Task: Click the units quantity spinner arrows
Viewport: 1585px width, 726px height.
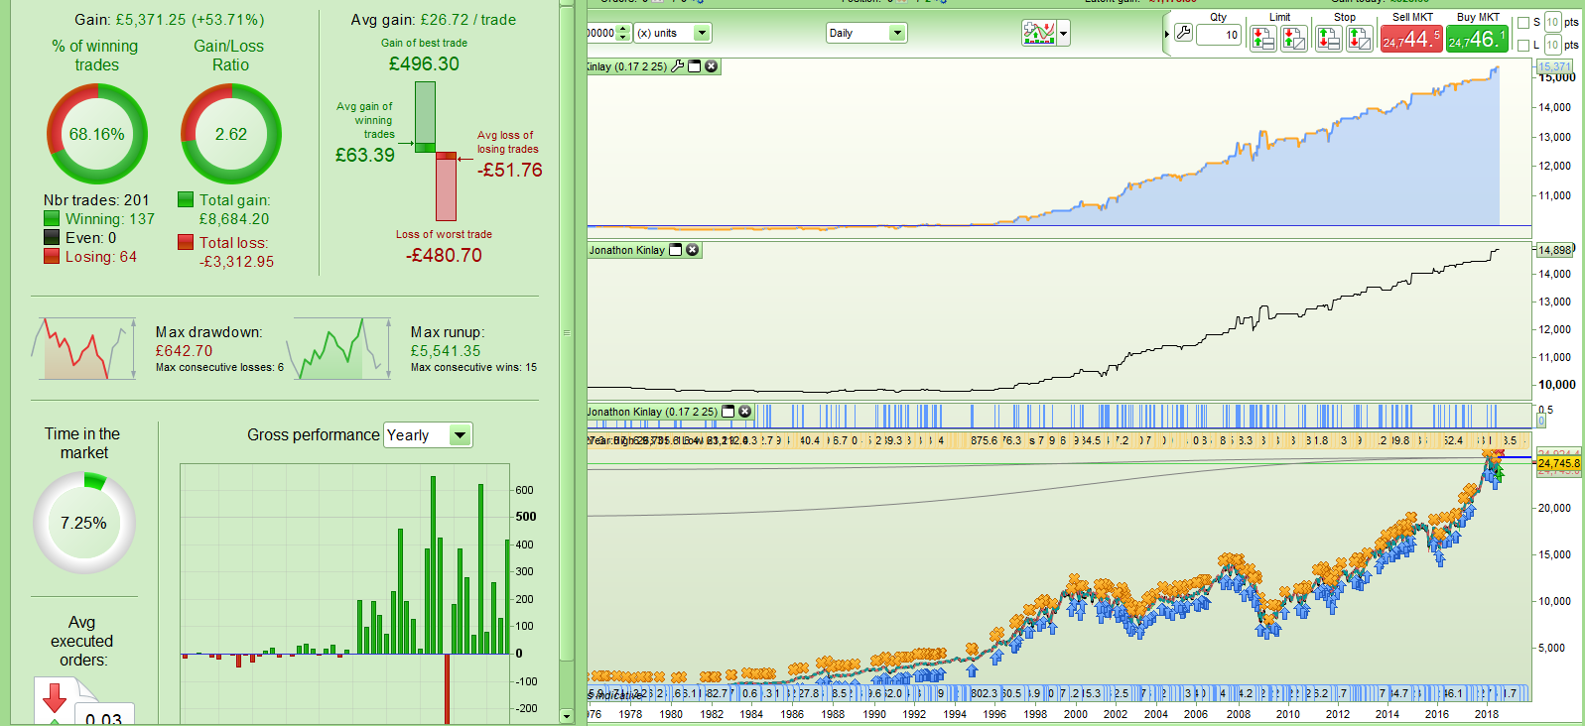Action: [623, 33]
